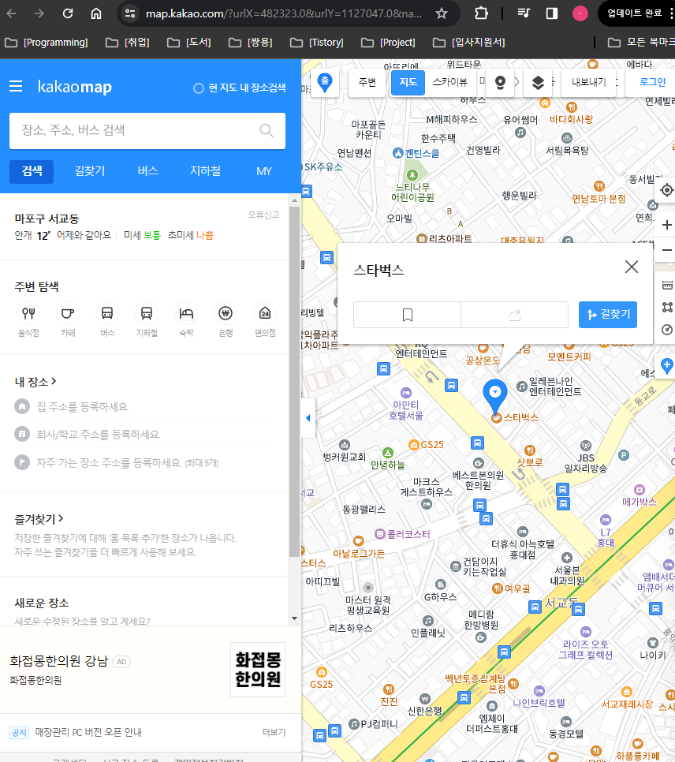Open the map layers stack button
675x762 pixels.
538,82
